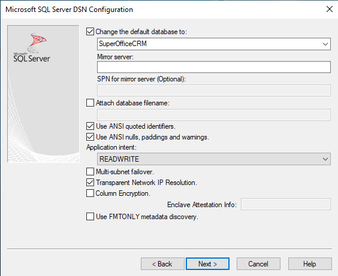Proceed with the Next button
338x276 pixels.
[x=207, y=264]
